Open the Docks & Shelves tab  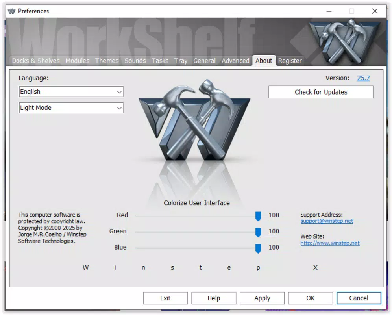pos(36,61)
